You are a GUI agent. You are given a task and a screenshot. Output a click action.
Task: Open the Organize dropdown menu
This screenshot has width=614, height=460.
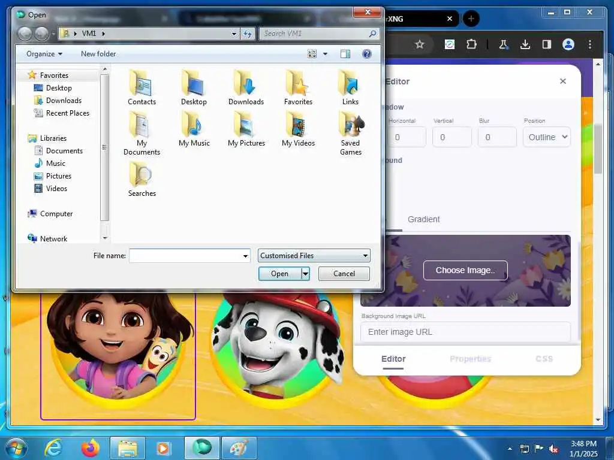click(x=44, y=54)
